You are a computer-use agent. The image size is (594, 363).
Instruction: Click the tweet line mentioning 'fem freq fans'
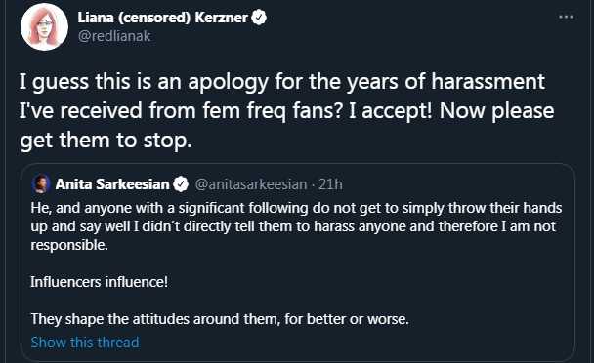point(287,111)
